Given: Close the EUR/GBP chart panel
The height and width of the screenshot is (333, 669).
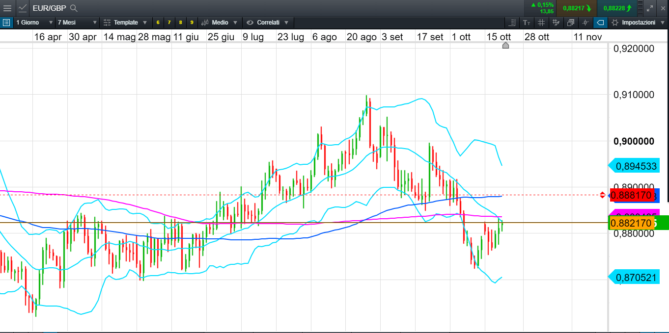Looking at the screenshot, I should (x=662, y=8).
